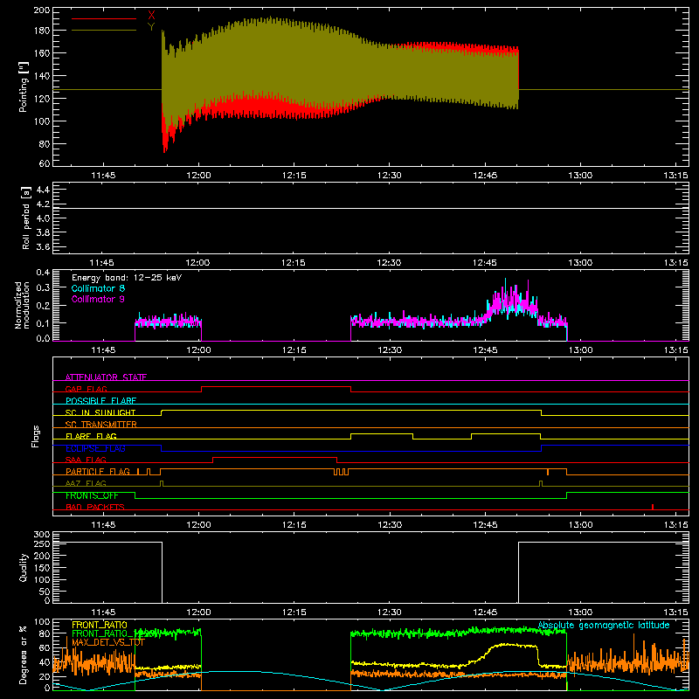Click the second raised FLARE_FLAG segment
Viewport: 699px width, 699px height.
point(506,433)
